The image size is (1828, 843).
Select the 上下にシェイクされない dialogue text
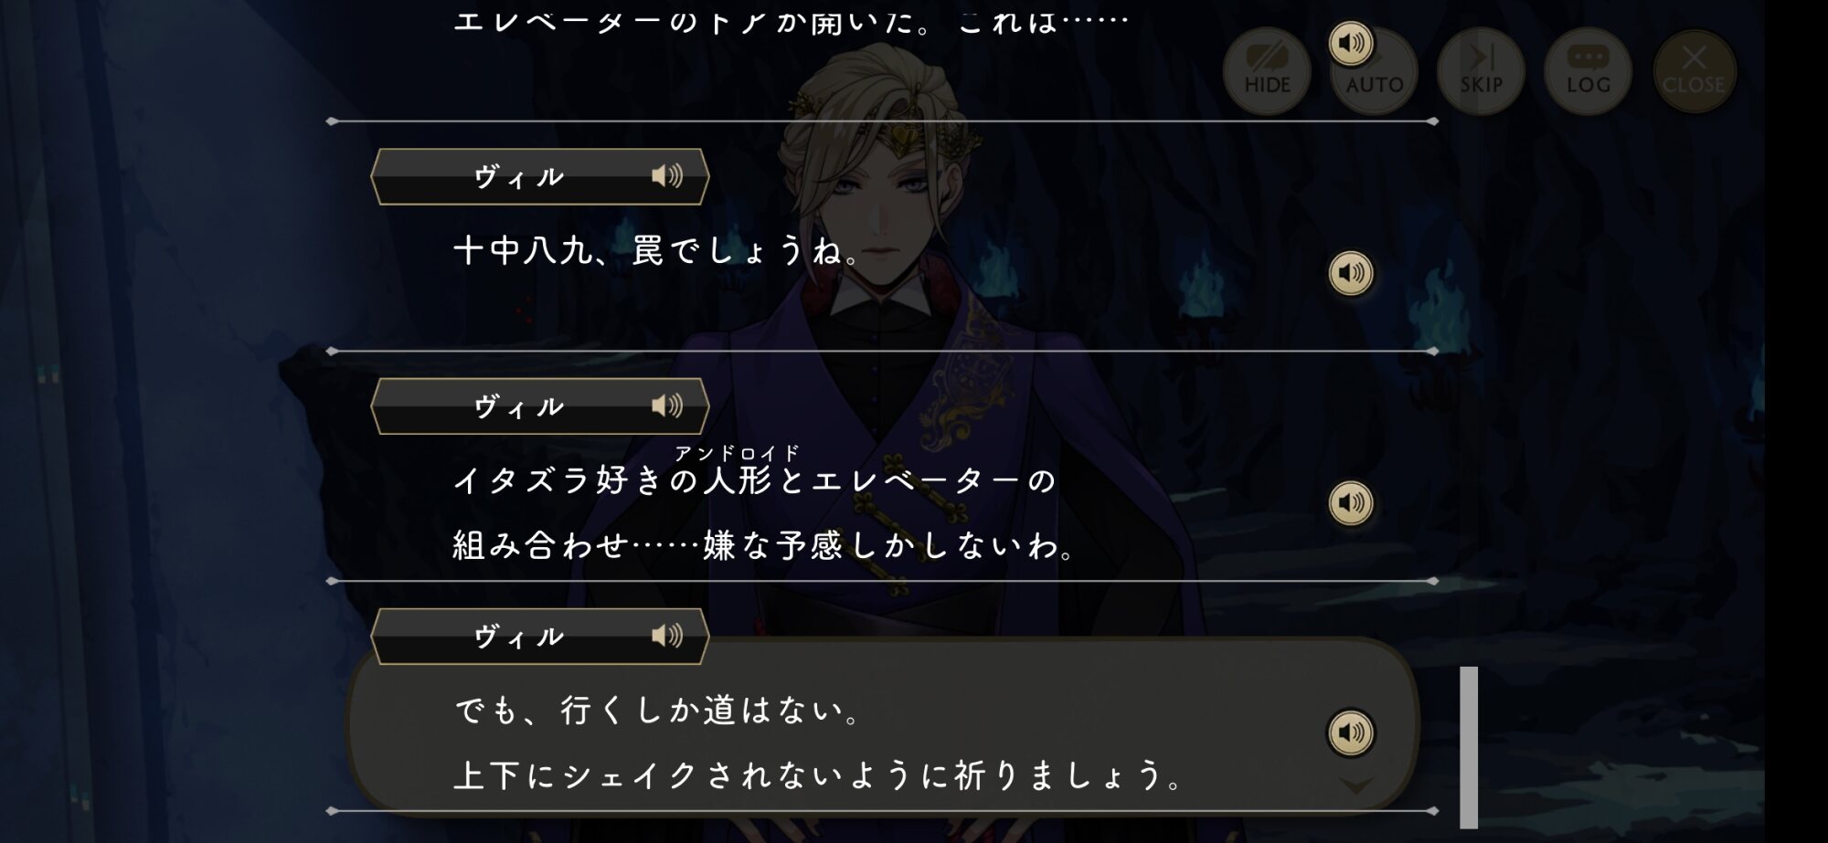click(819, 776)
